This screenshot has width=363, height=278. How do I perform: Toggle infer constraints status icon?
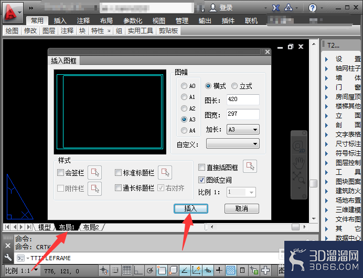click(104, 270)
